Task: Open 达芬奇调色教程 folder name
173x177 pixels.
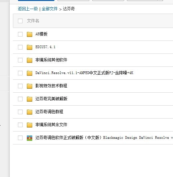Action: tap(49, 112)
